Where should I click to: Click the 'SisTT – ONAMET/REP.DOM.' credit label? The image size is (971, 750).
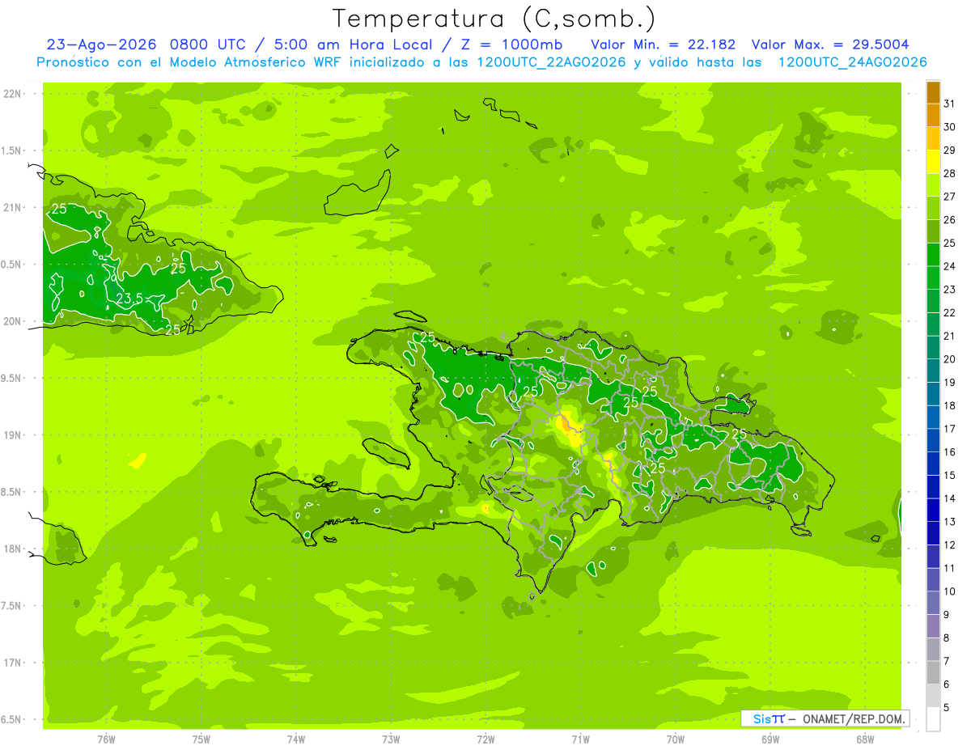825,718
